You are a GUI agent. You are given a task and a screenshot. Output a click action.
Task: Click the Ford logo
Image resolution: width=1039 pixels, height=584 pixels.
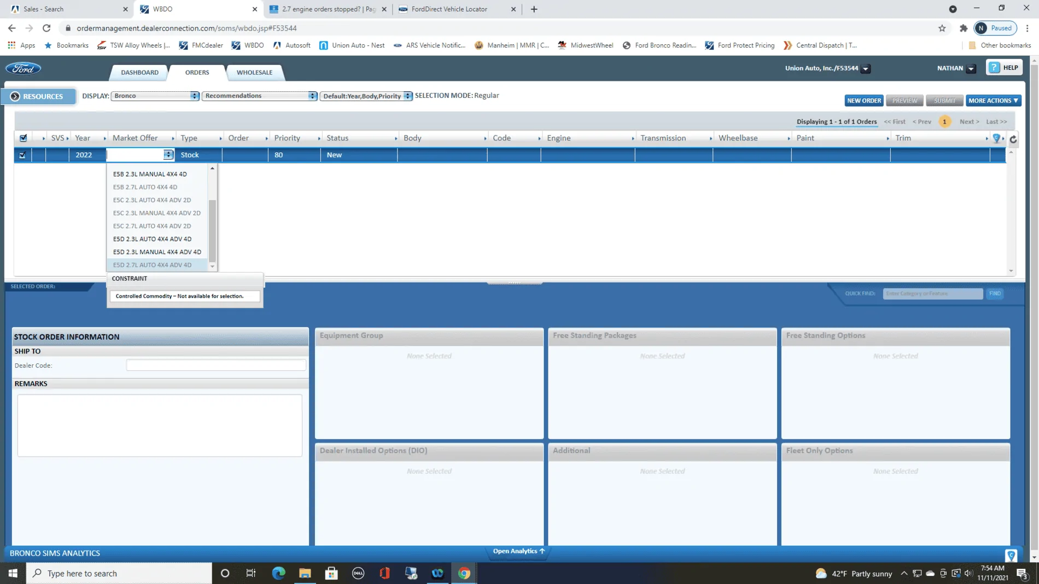coord(23,68)
